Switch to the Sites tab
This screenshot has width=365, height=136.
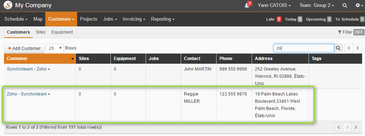pos(41,32)
